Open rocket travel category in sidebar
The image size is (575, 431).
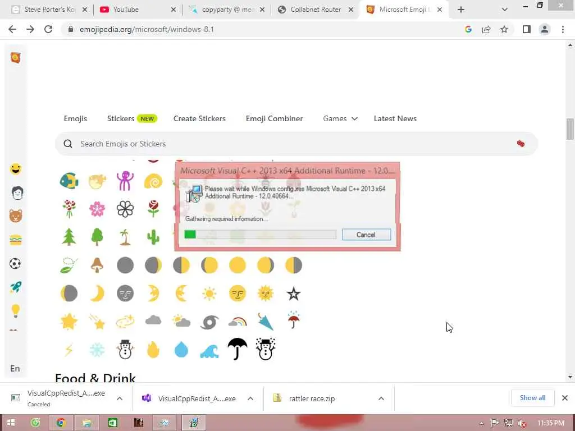click(15, 287)
